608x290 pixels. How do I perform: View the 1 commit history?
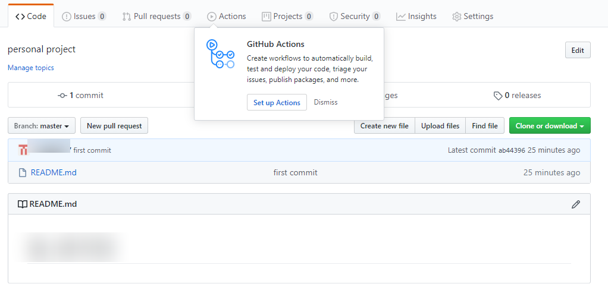(81, 95)
